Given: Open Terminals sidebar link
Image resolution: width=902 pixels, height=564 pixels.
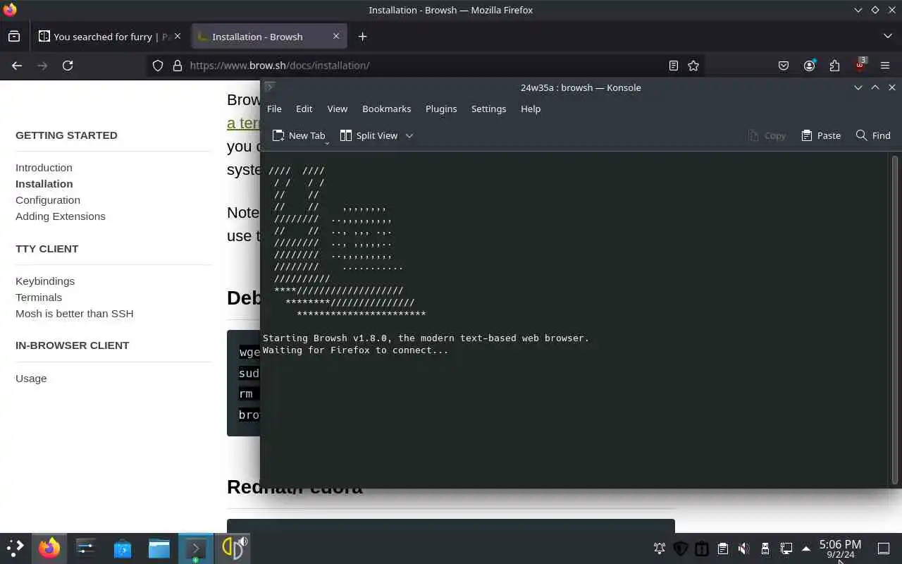Looking at the screenshot, I should tap(39, 298).
